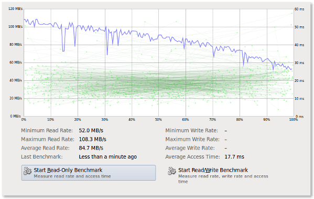Select the Average Read Rate value 84.7 MB/s
The height and width of the screenshot is (199, 314).
(91, 148)
